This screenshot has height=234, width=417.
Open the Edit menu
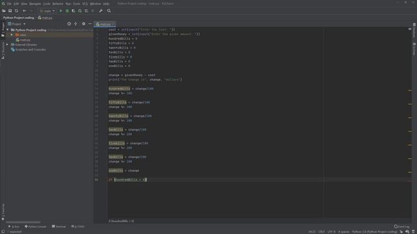pos(16,4)
